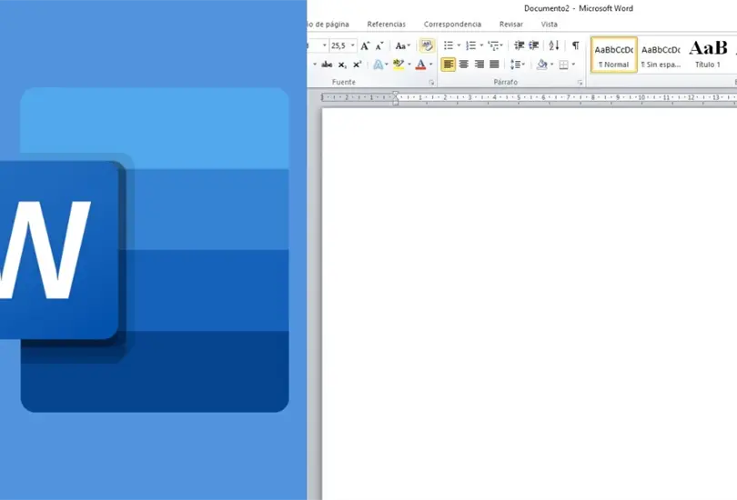Apply bulleted list formatting
The image size is (737, 500).
(x=449, y=45)
